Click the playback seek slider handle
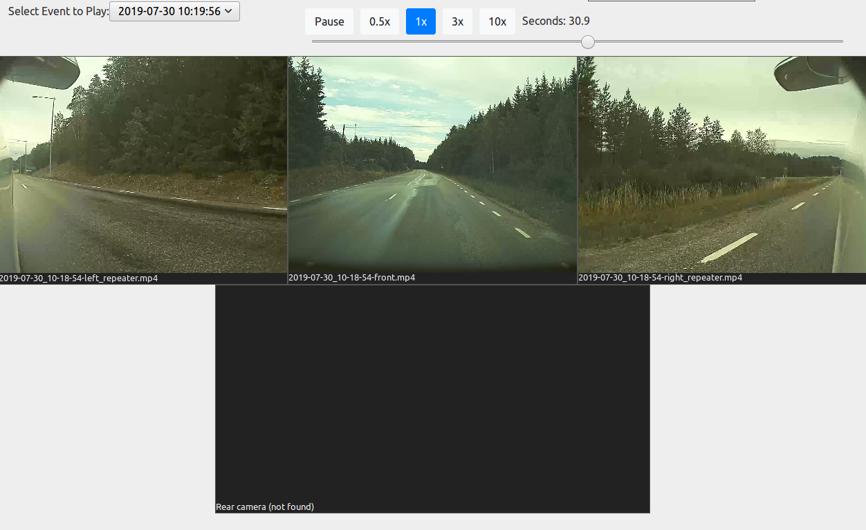The image size is (866, 530). pyautogui.click(x=587, y=42)
